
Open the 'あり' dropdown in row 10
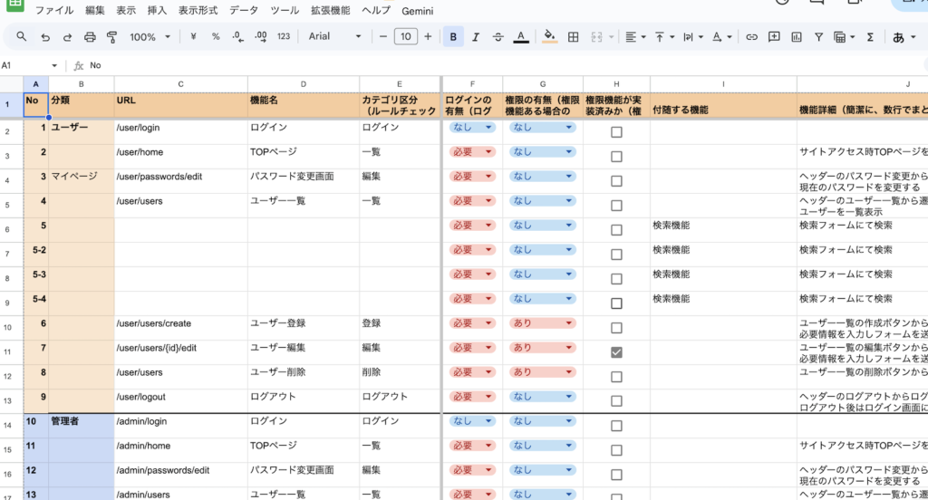[x=544, y=323]
